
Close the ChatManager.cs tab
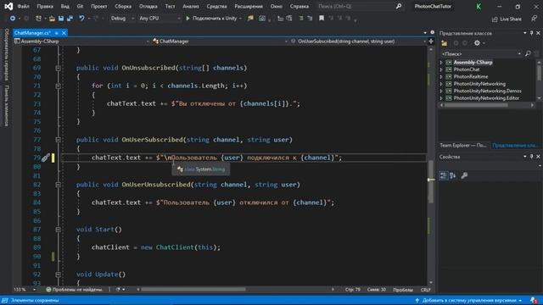point(64,33)
